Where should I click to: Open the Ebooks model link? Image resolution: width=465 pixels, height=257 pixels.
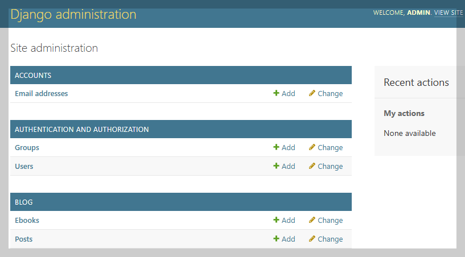pyautogui.click(x=27, y=220)
